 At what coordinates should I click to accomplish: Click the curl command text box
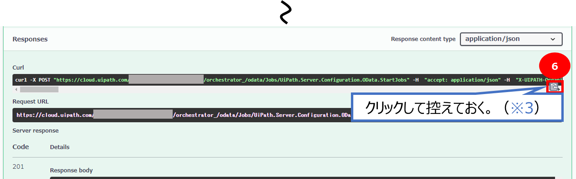[x=287, y=80]
